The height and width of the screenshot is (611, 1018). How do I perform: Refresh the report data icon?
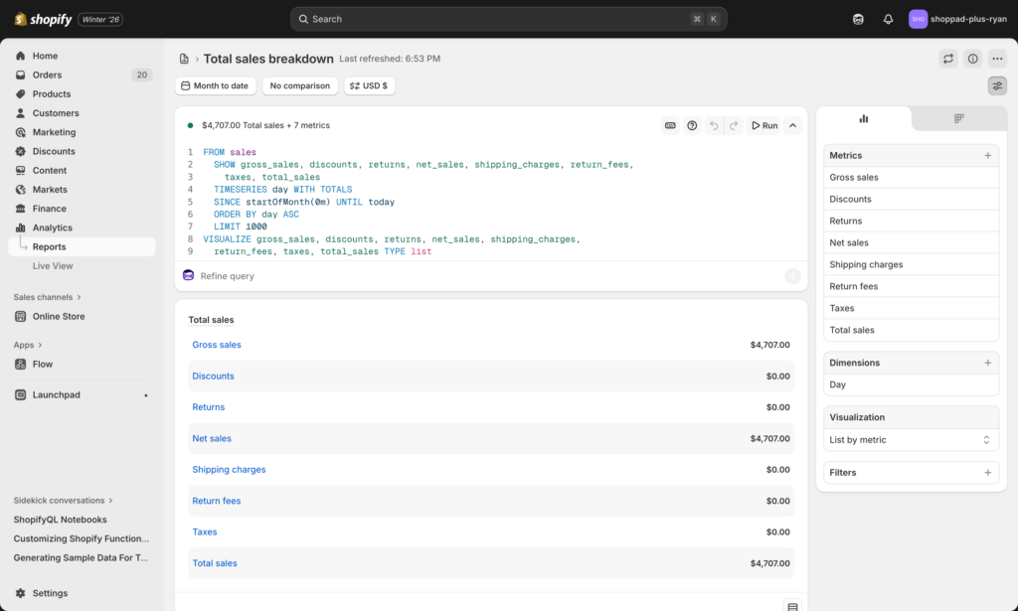coord(948,59)
